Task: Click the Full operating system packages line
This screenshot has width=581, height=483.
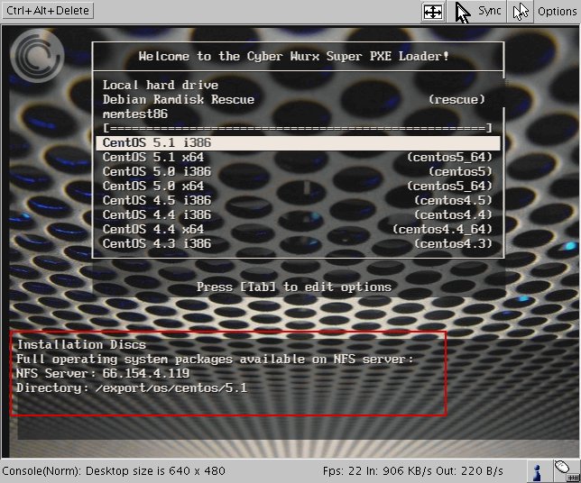Action: 215,360
